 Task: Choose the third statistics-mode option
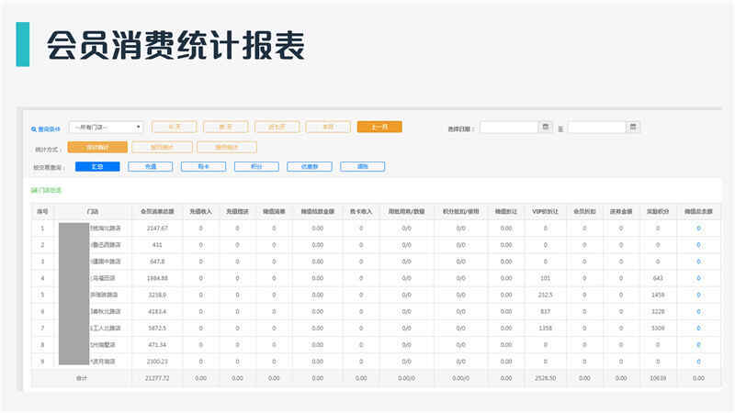click(227, 147)
